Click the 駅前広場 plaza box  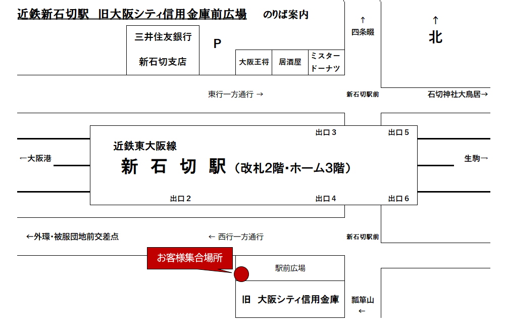click(290, 268)
